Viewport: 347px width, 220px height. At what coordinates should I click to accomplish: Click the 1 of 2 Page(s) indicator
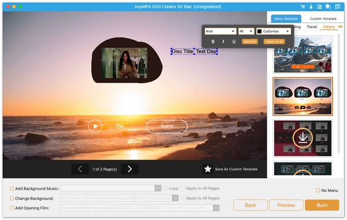click(105, 169)
